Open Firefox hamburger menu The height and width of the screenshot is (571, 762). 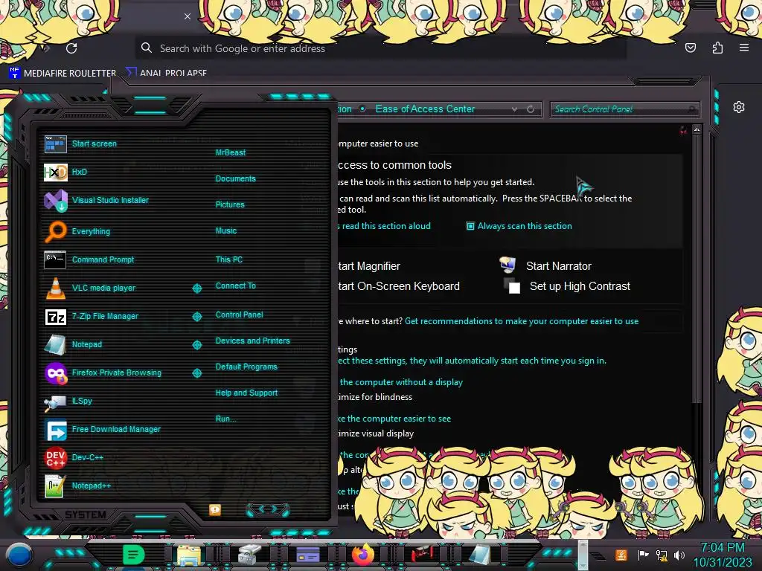(x=744, y=48)
